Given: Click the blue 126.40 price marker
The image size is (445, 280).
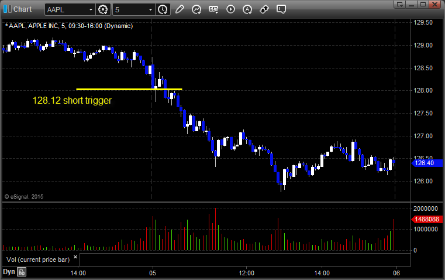Looking at the screenshot, I should 427,163.
